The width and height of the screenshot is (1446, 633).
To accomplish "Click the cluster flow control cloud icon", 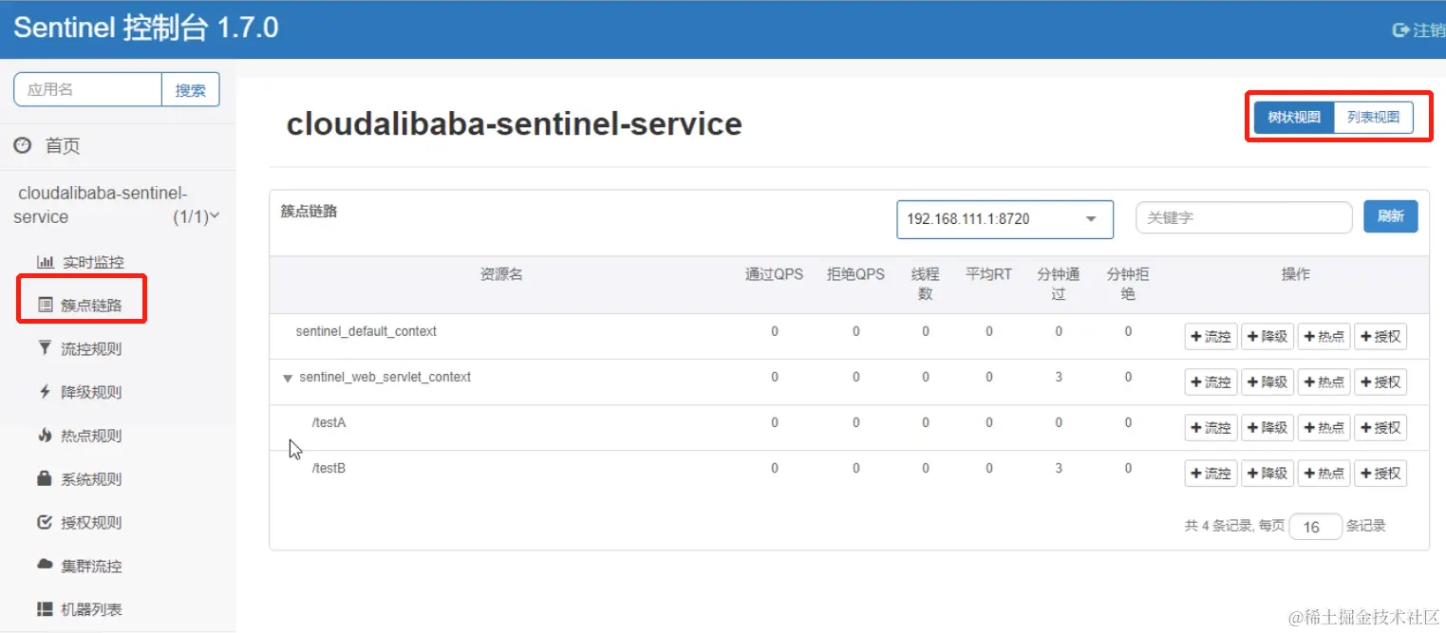I will pyautogui.click(x=45, y=566).
